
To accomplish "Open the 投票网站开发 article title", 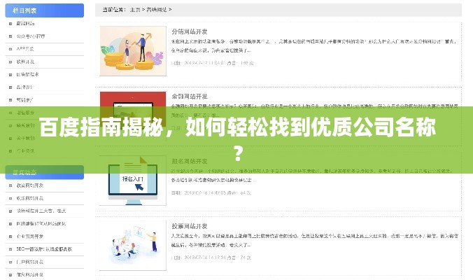I will 190,226.
